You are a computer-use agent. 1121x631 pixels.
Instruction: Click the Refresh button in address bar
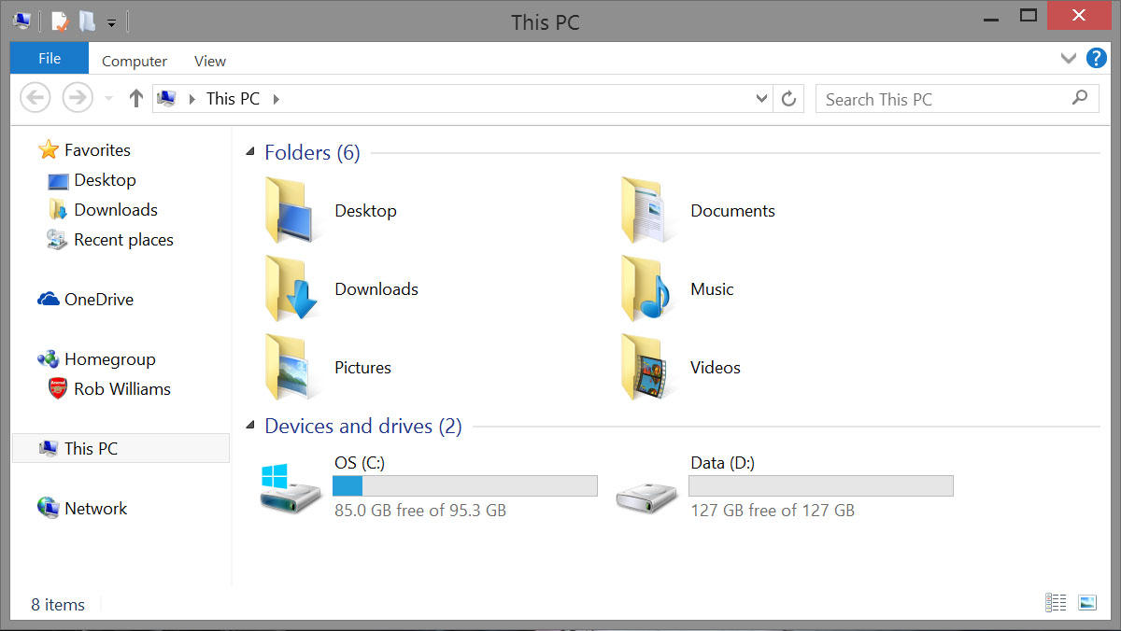click(788, 99)
